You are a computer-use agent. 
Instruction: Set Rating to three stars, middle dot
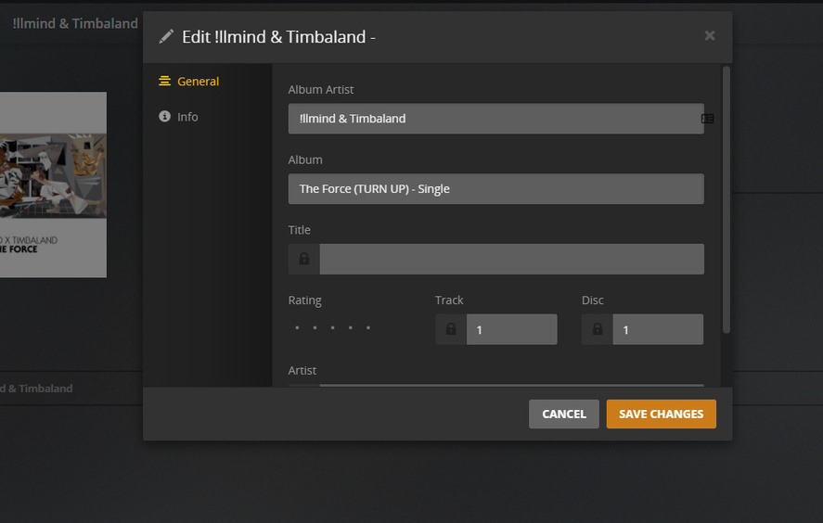[333, 328]
